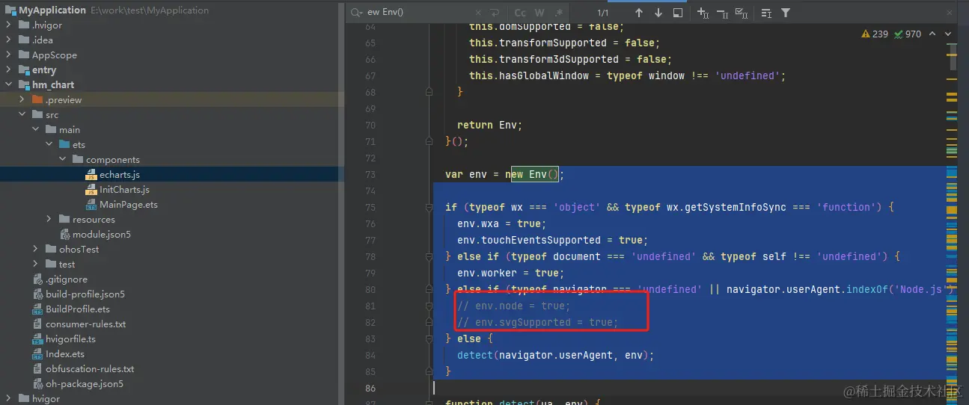This screenshot has height=405, width=969.
Task: Add selection for next occurrence icon
Action: [x=703, y=13]
